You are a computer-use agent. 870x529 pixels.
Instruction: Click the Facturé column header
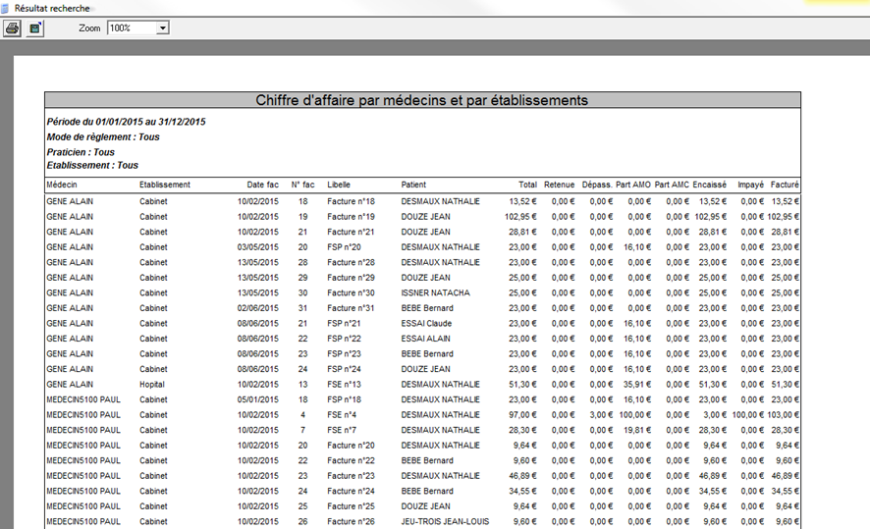coord(785,185)
